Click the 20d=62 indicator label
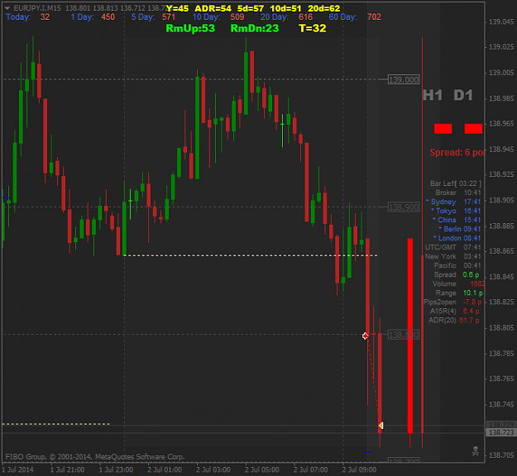This screenshot has height=476, width=517. pyautogui.click(x=323, y=8)
